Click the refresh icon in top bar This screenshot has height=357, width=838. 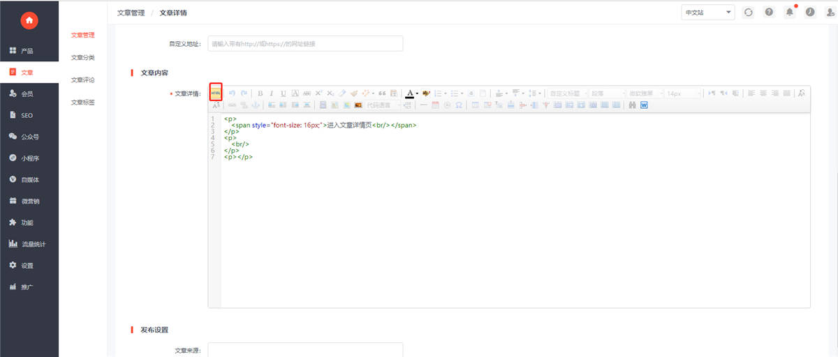click(749, 13)
